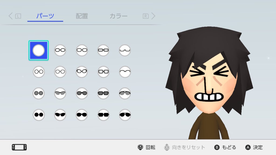Image resolution: width=276 pixels, height=155 pixels.
Task: Select the half-rim bottom-frame glasses
Action: [125, 50]
